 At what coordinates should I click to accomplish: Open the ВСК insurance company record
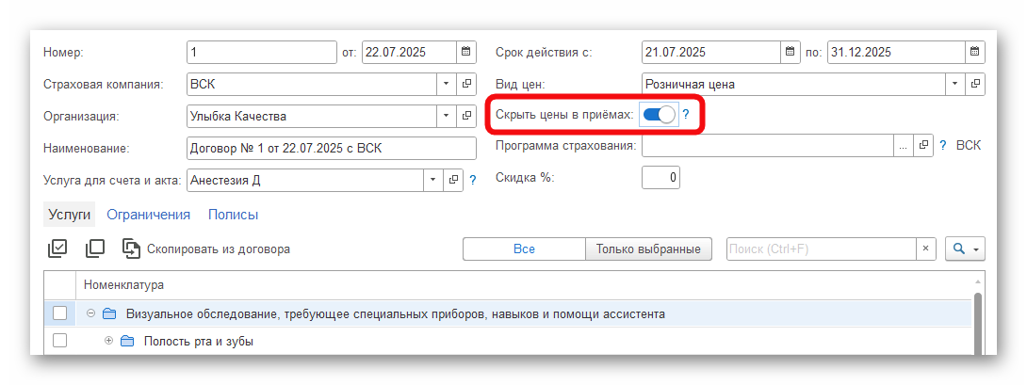coord(467,84)
